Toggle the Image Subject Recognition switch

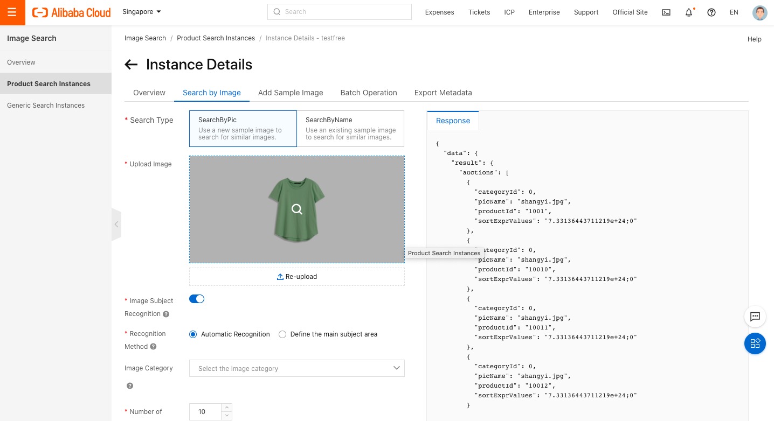[197, 299]
